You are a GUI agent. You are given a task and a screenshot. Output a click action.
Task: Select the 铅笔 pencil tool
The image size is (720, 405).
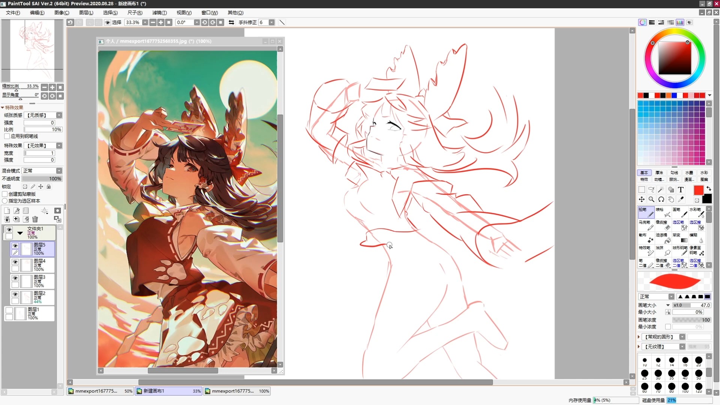[x=646, y=212]
